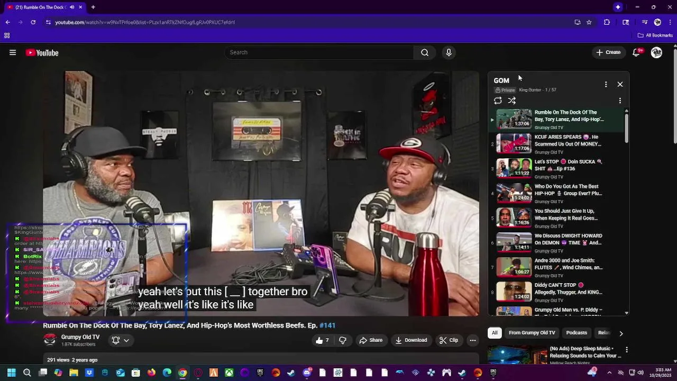Open YouTube notifications bell
The height and width of the screenshot is (381, 677).
(x=637, y=52)
